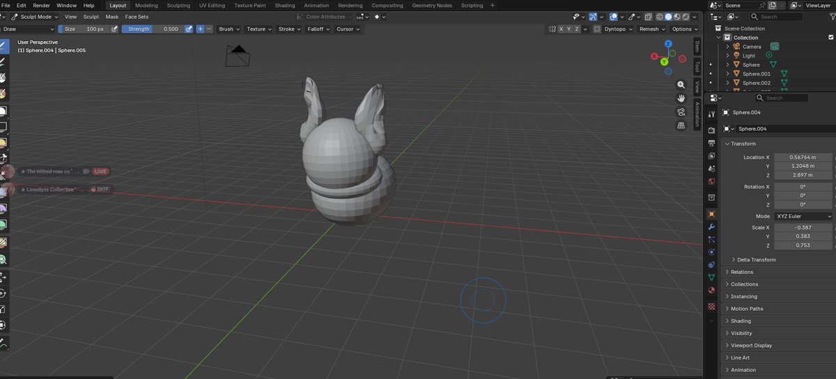Switch to material preview shading

[x=677, y=17]
